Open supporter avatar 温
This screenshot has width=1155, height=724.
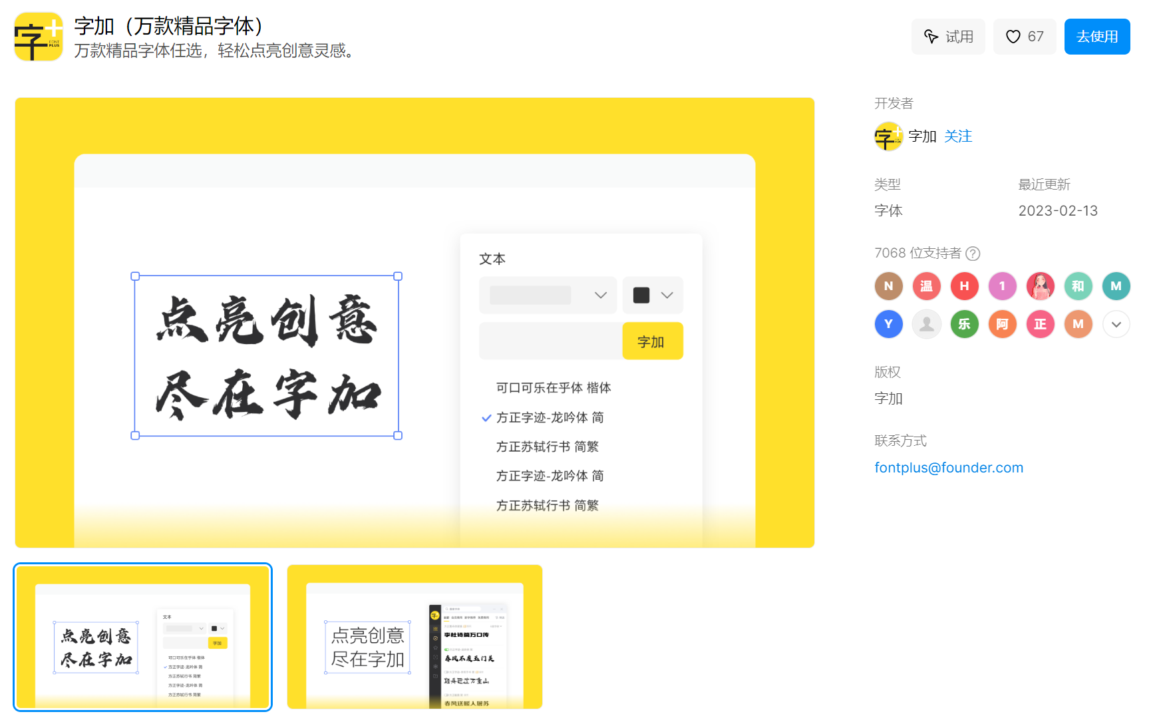click(927, 286)
